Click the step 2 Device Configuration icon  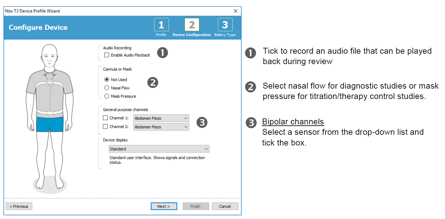[x=192, y=24]
